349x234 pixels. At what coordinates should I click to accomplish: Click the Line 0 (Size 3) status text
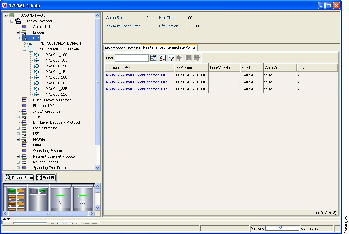(x=324, y=213)
